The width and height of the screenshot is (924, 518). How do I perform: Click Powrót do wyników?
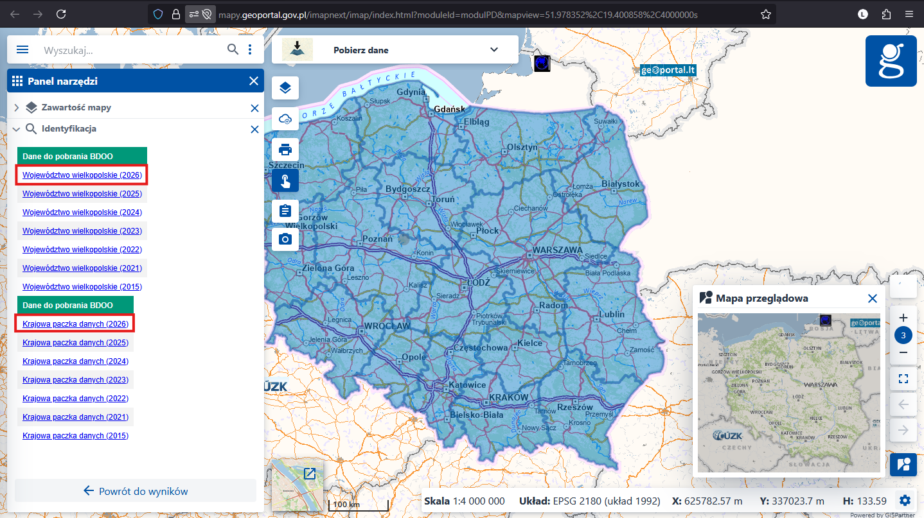click(135, 490)
